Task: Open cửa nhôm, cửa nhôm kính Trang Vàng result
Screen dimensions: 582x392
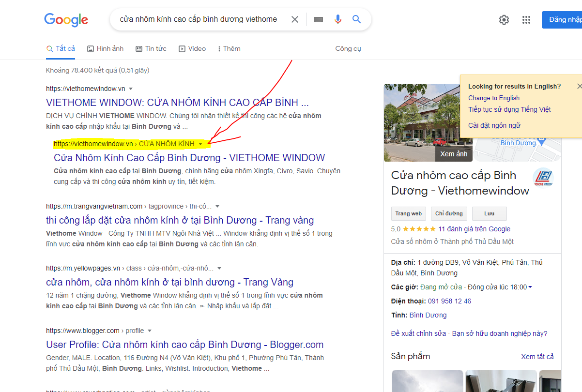Action: [169, 282]
